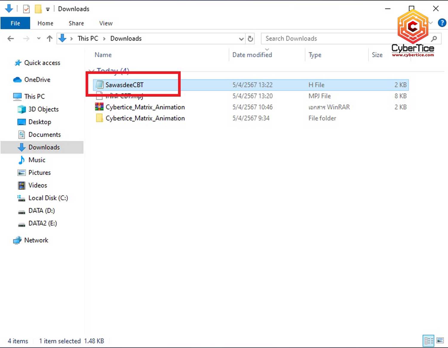Viewport: 448px width, 348px height.
Task: Expand the address bar history dropdown
Action: pos(241,39)
